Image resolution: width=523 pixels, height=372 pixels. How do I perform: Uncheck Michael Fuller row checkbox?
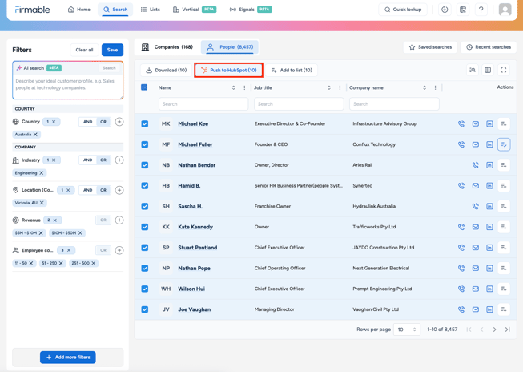(145, 144)
